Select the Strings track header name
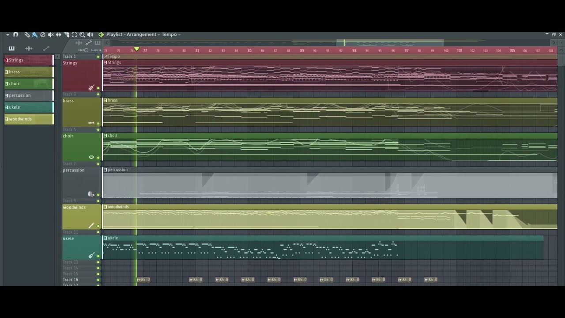This screenshot has width=565, height=318. point(70,63)
